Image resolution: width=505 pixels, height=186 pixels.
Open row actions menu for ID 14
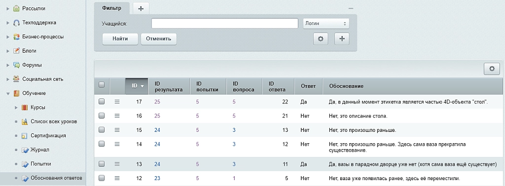pyautogui.click(x=117, y=144)
